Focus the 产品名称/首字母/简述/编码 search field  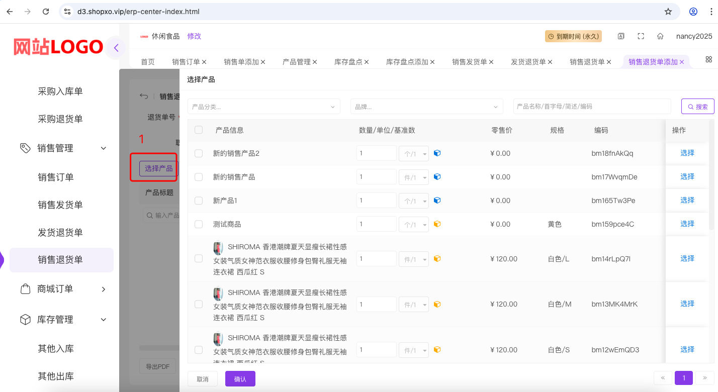(592, 107)
